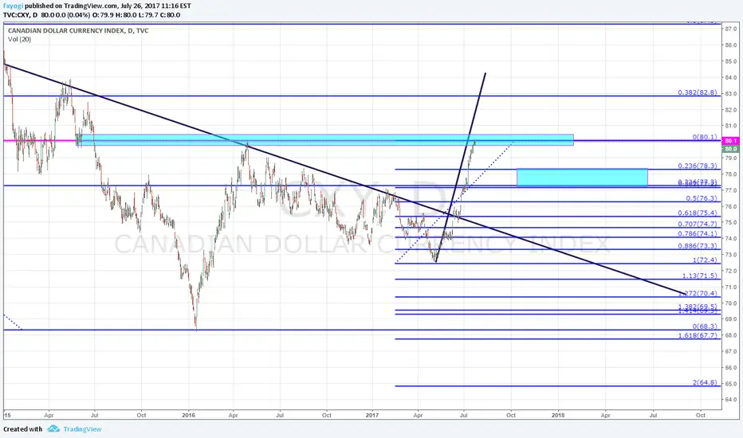Select the 1.272(70.4) Fibonacci label

(697, 293)
